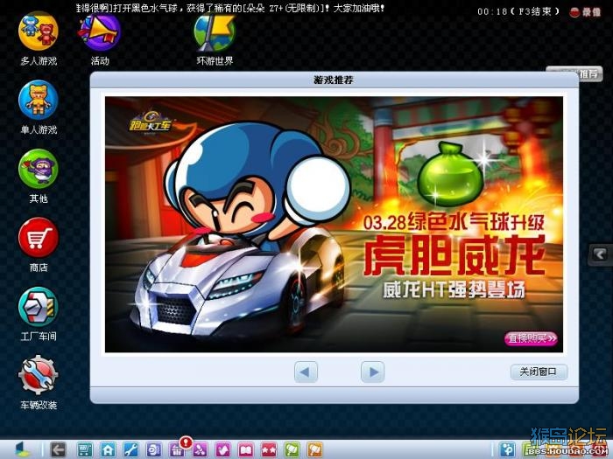Click the 游戏推荐 dialog title
The height and width of the screenshot is (459, 613).
click(334, 80)
